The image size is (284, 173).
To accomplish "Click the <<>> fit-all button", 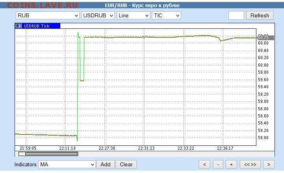I will 250,164.
